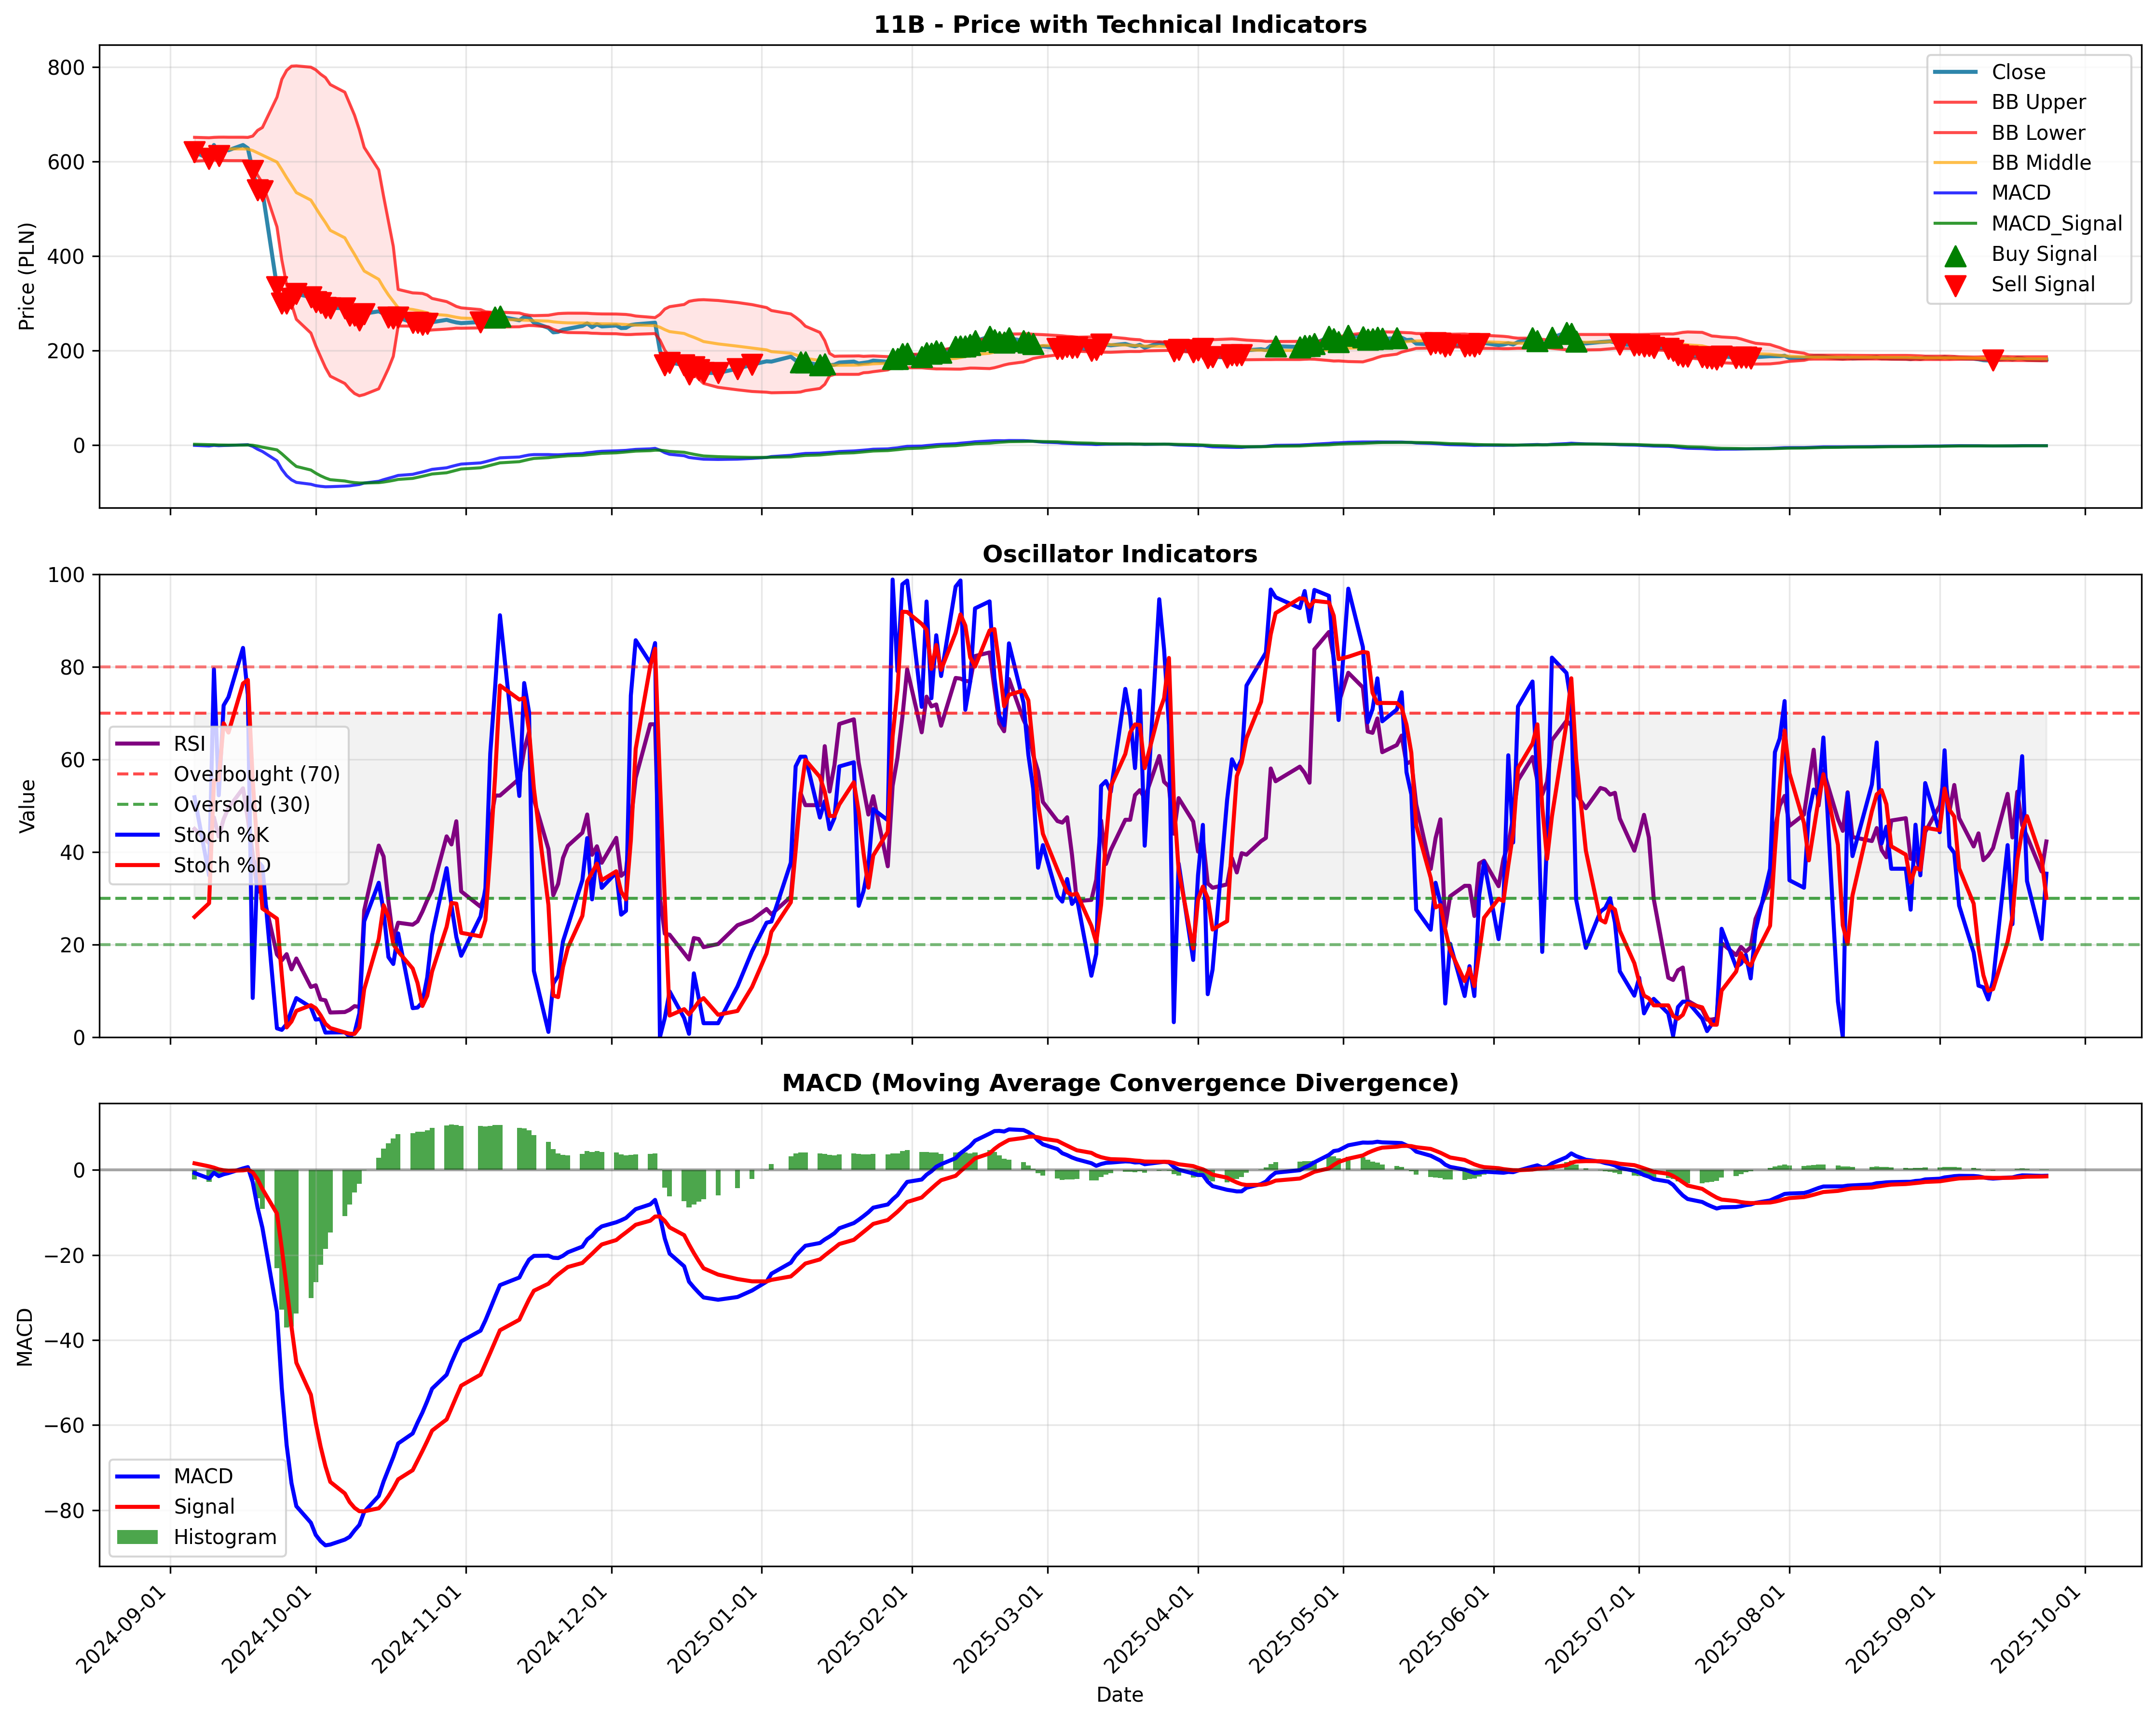Click the '2025-04-01' date tick label

tap(1150, 1629)
